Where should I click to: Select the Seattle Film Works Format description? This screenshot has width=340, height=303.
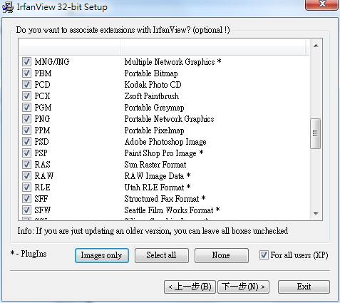click(x=172, y=210)
